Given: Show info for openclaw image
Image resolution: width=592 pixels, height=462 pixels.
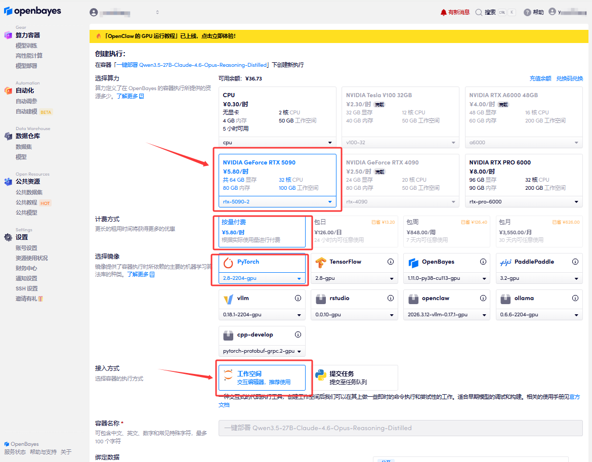Looking at the screenshot, I should pos(483,298).
